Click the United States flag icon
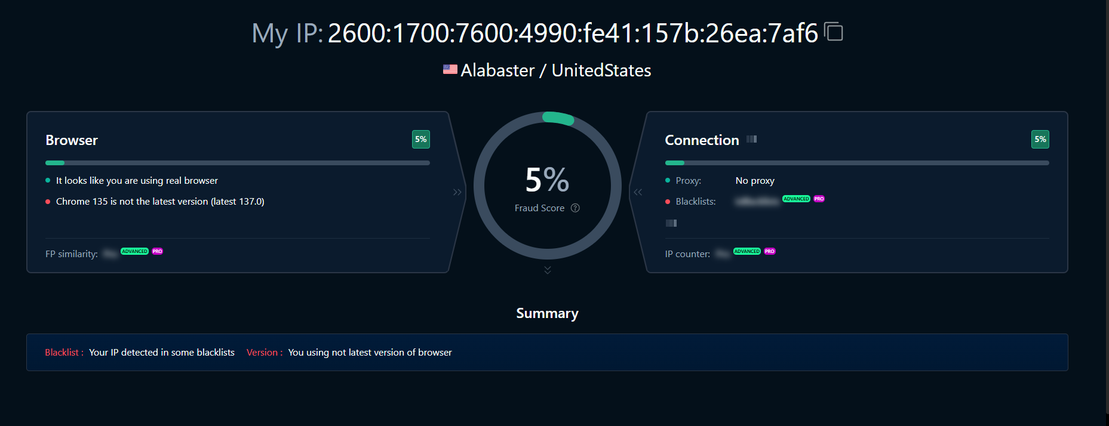Viewport: 1109px width, 426px height. tap(450, 70)
